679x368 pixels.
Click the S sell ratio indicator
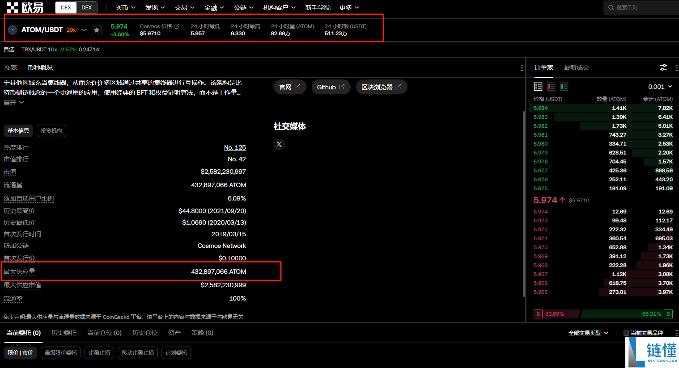[668, 314]
